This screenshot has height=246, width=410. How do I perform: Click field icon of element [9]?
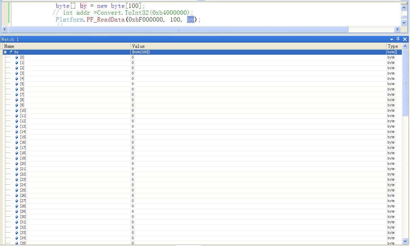click(x=17, y=105)
